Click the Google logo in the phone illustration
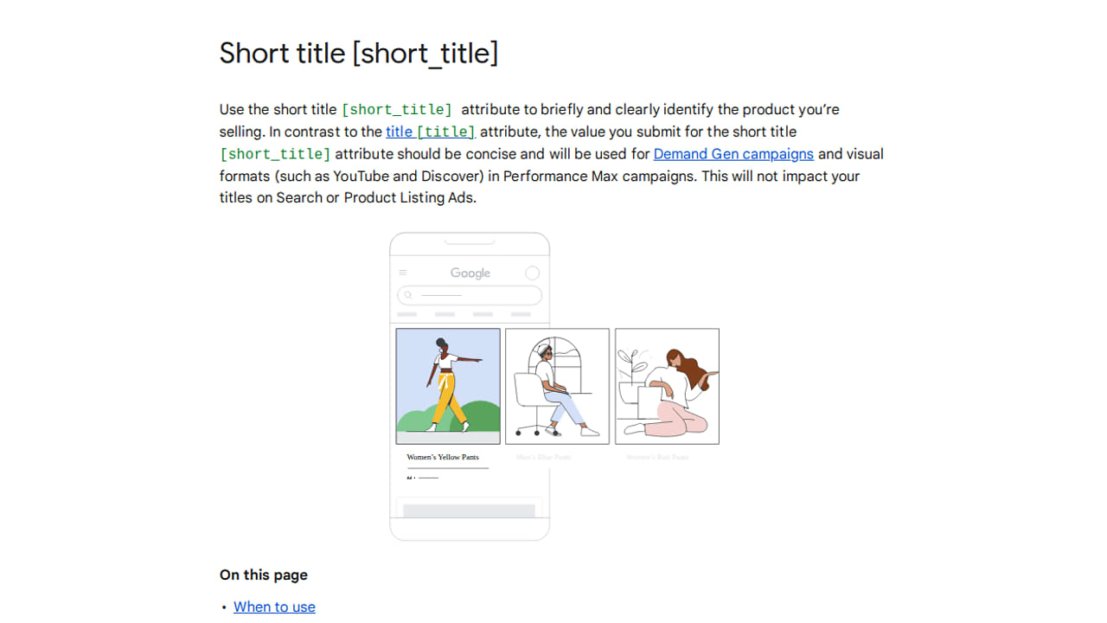 (x=470, y=273)
